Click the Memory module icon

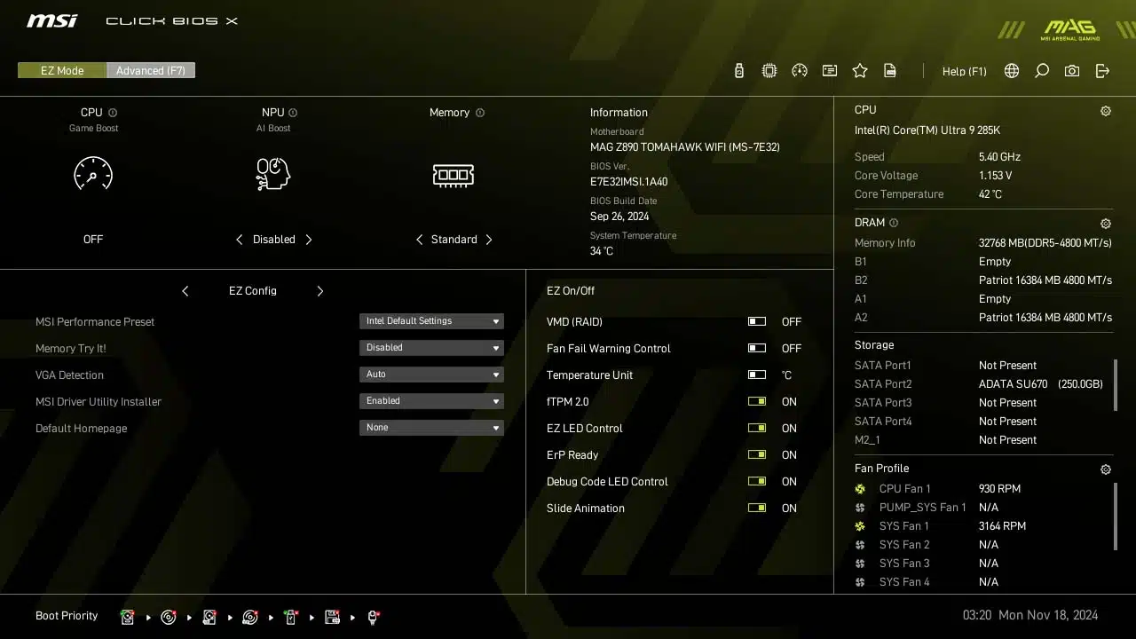(x=454, y=175)
